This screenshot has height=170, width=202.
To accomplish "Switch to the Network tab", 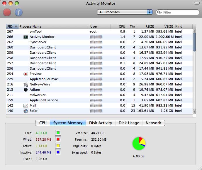I will (x=153, y=123).
